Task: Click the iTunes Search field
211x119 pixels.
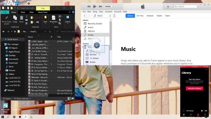Action: point(186,7)
